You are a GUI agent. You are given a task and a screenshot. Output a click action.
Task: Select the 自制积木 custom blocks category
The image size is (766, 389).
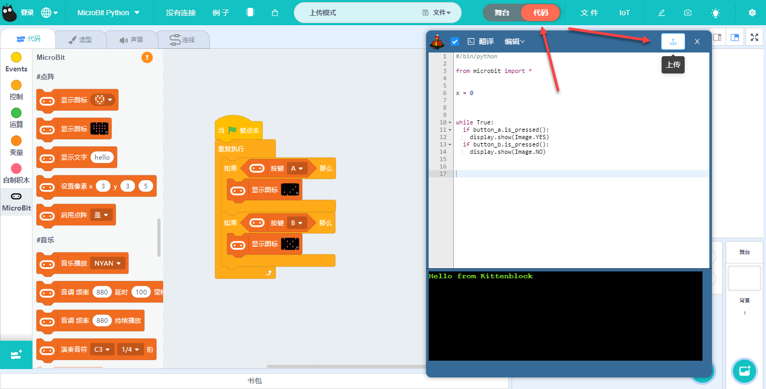tap(16, 174)
